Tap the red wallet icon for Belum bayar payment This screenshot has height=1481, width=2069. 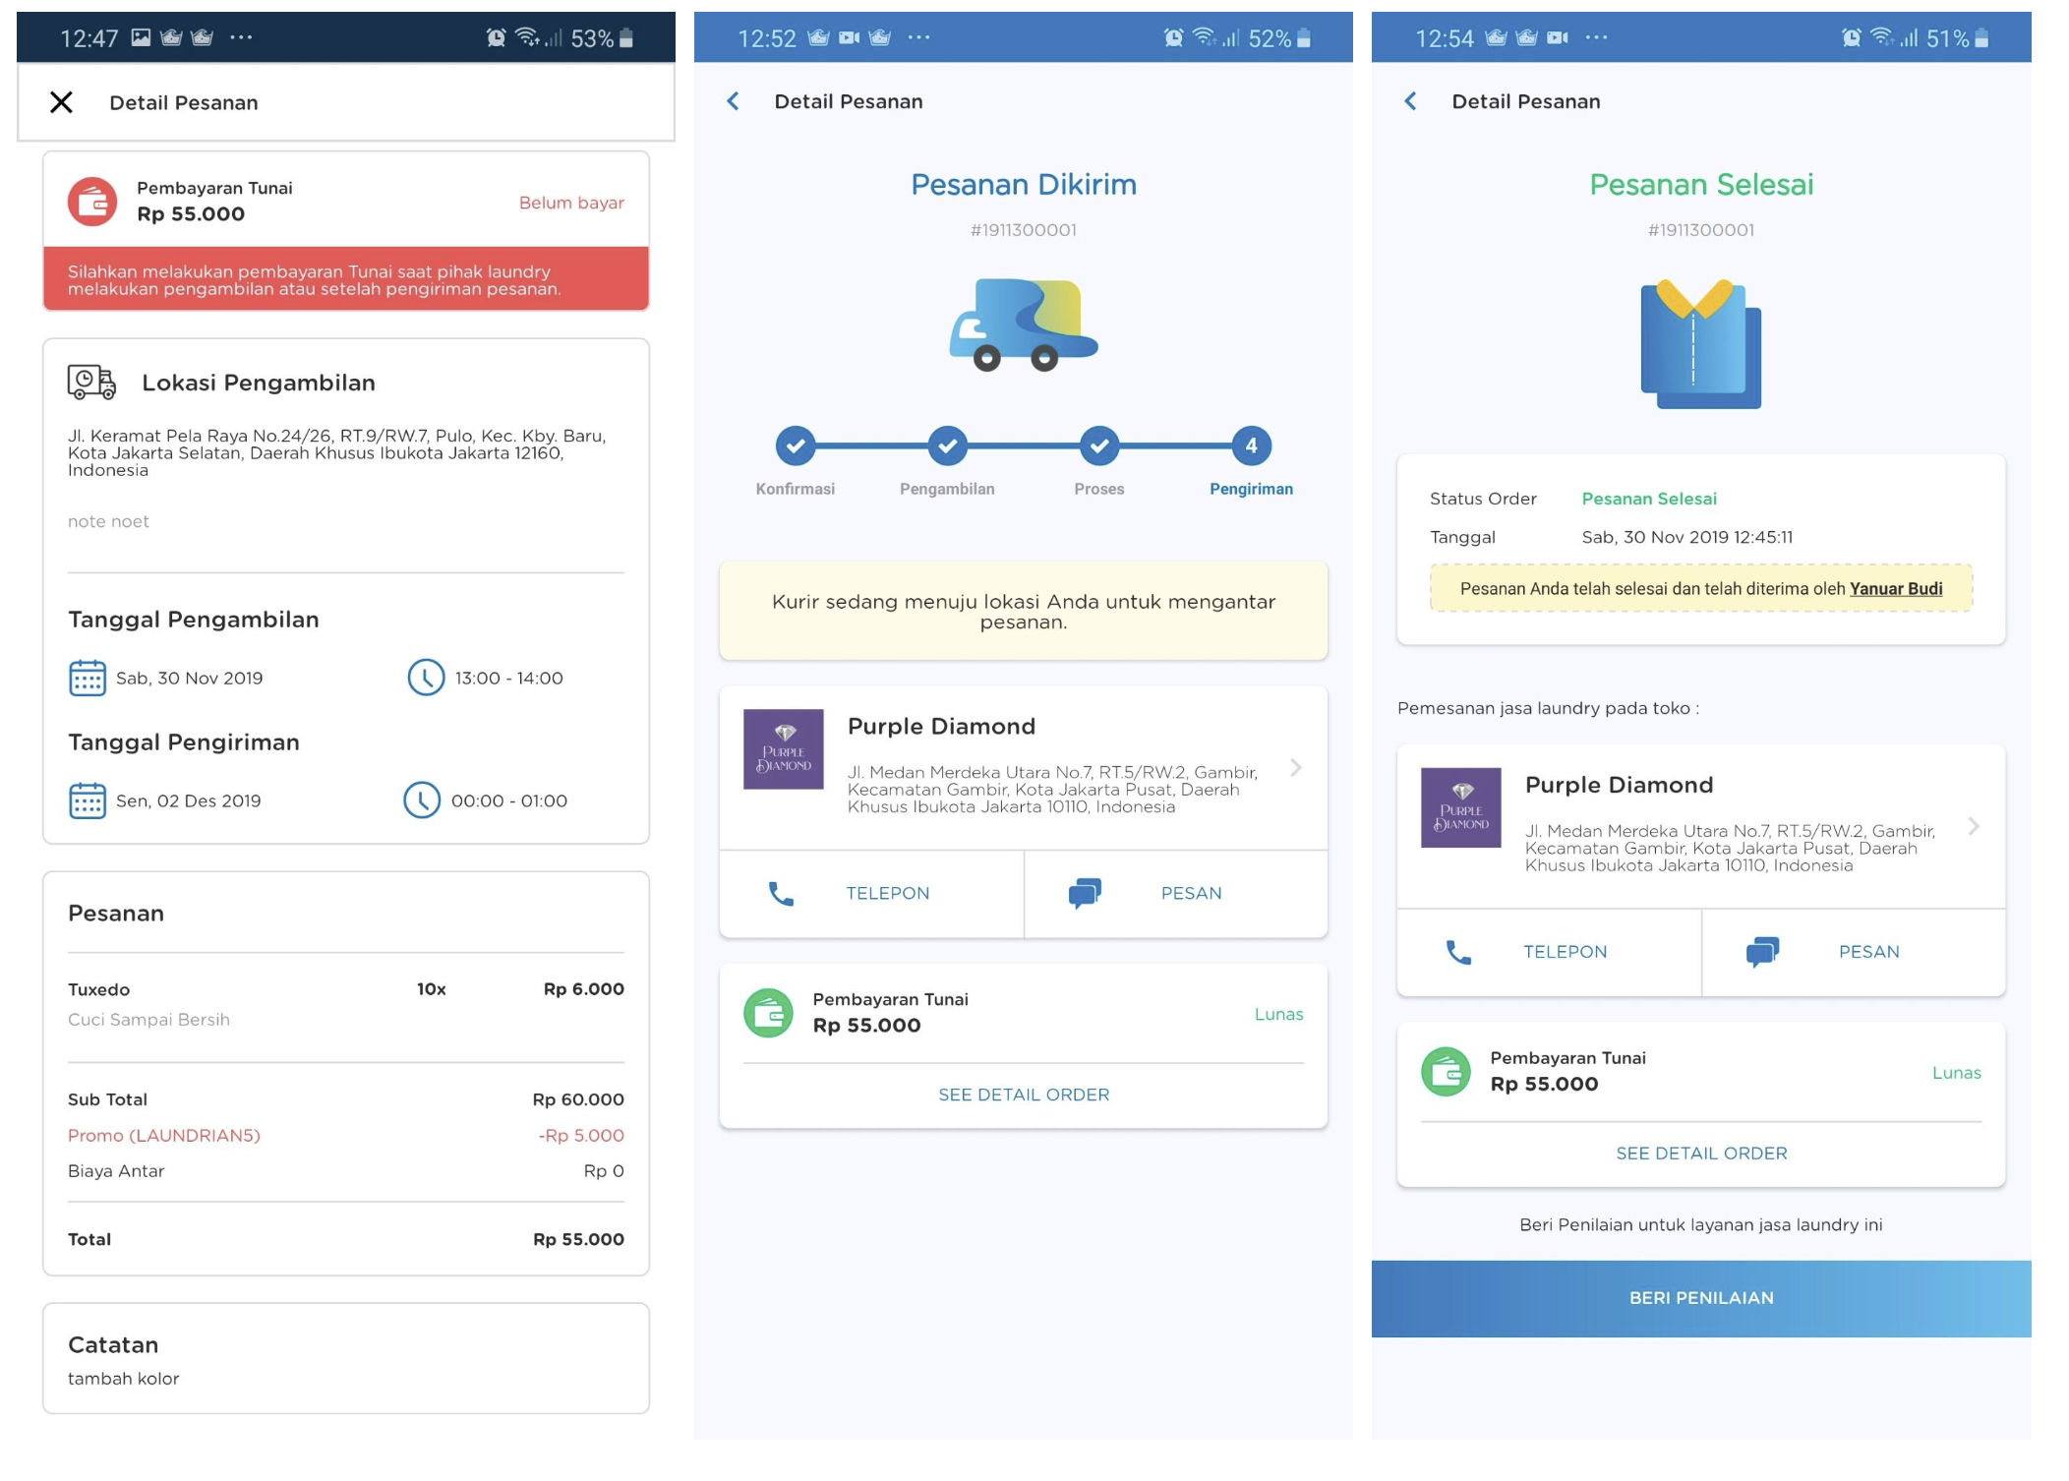click(92, 202)
